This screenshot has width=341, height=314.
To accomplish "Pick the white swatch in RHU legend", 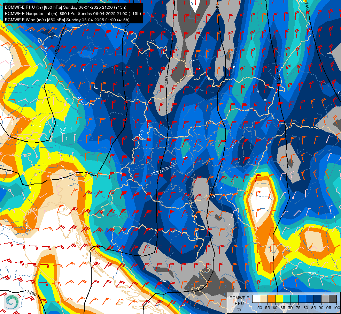I will (x=256, y=299).
